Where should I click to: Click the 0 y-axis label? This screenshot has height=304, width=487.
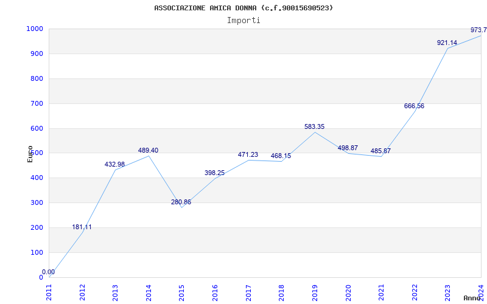(x=41, y=277)
